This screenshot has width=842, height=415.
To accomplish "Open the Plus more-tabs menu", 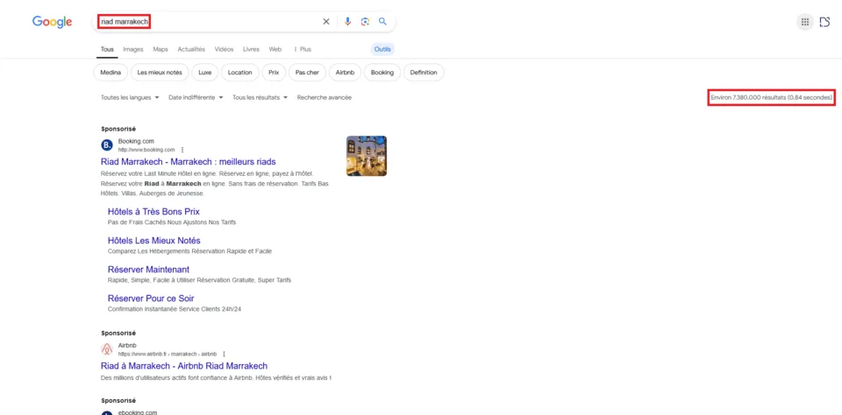I will [303, 49].
